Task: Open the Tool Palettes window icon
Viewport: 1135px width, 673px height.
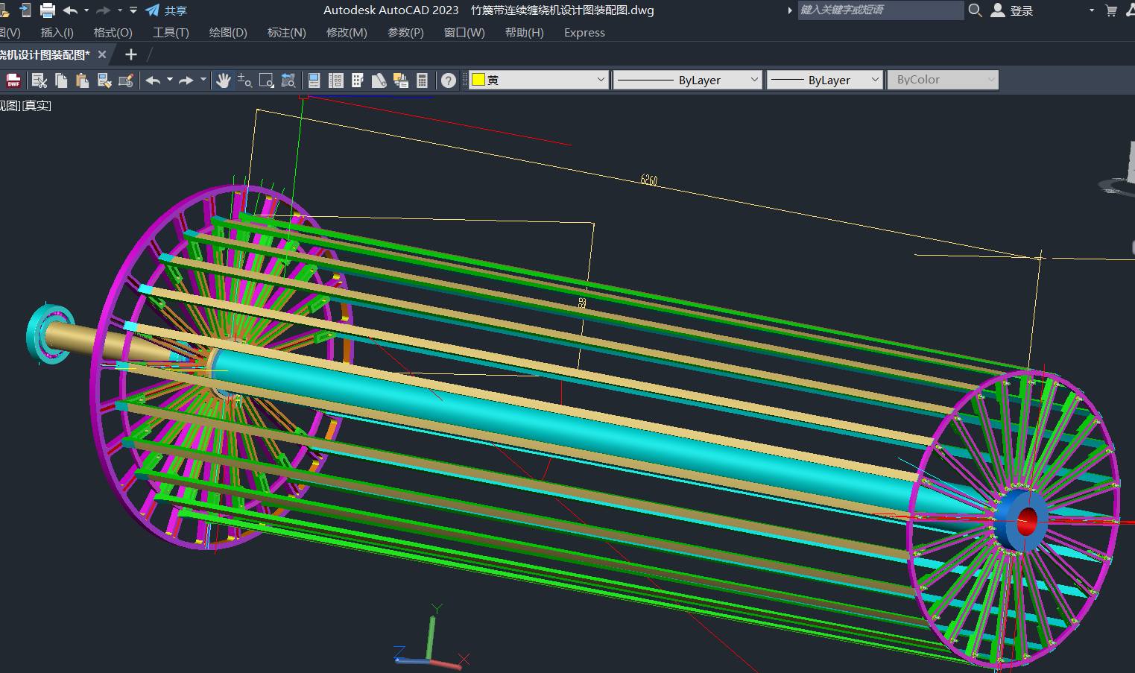Action: 357,80
